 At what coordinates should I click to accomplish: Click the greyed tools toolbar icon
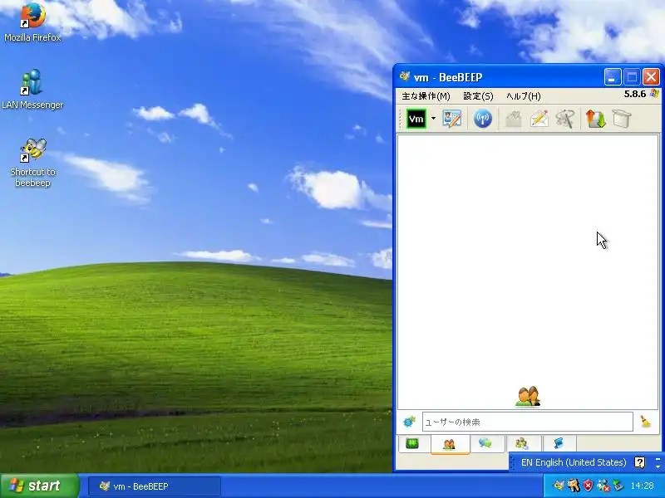point(566,119)
